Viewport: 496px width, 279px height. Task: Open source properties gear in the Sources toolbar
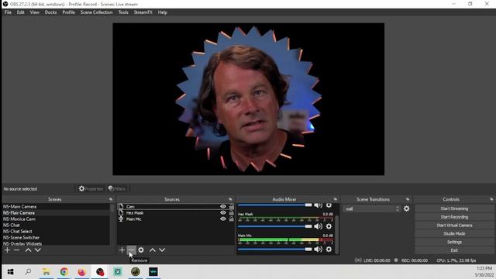[x=141, y=250]
